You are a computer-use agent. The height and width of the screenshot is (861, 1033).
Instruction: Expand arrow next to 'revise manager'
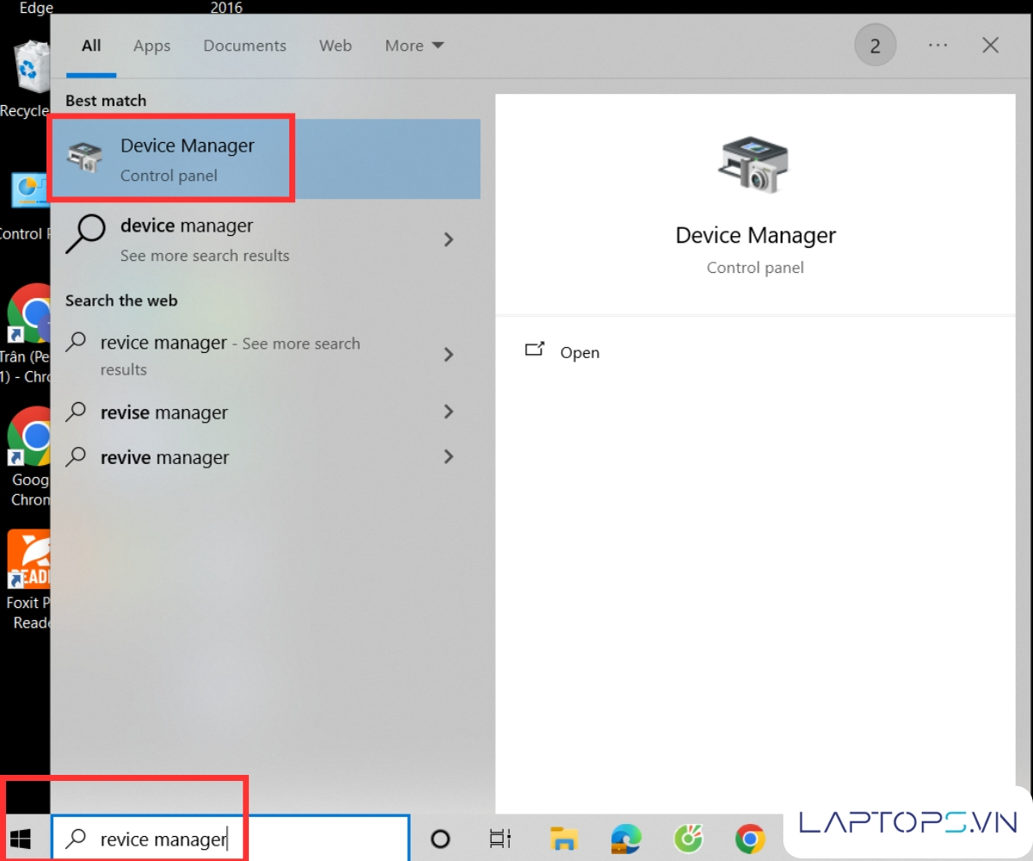(448, 412)
